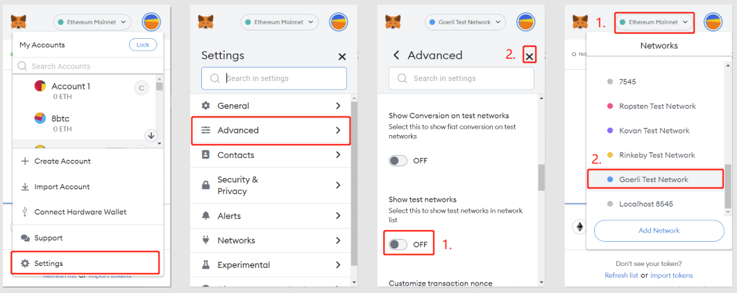Click the Experimental flask icon in Settings

[206, 265]
